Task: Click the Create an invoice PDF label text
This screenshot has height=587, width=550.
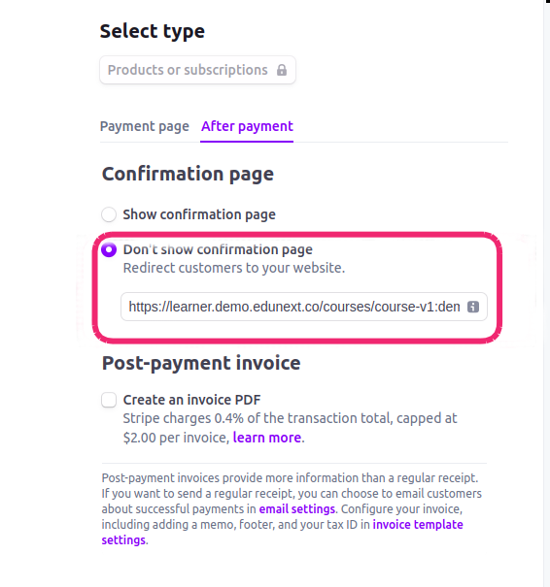Action: point(191,400)
